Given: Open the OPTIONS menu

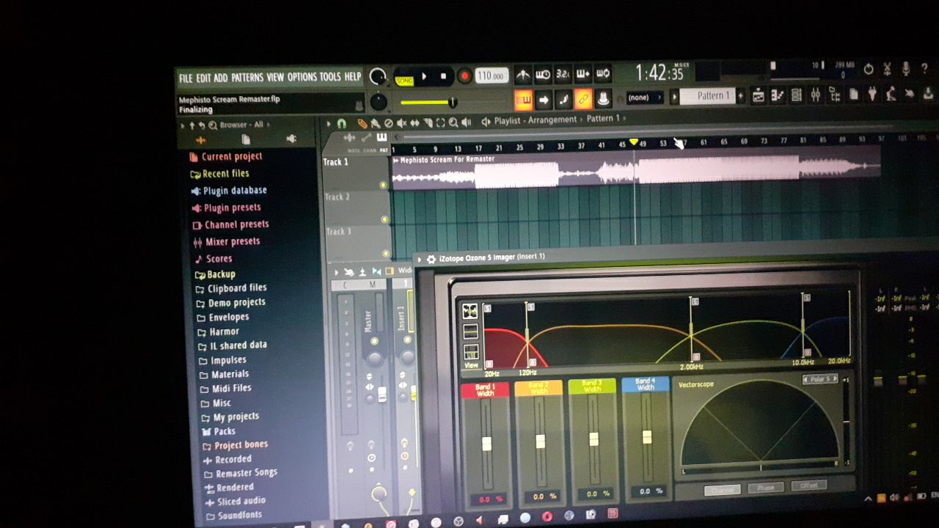Looking at the screenshot, I should coord(302,77).
